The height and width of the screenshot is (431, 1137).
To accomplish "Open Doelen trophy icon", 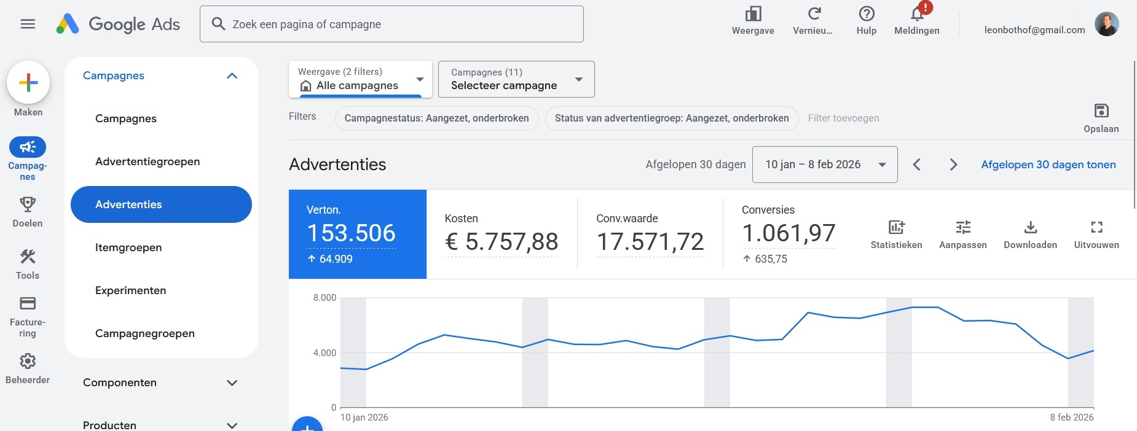I will pyautogui.click(x=28, y=204).
